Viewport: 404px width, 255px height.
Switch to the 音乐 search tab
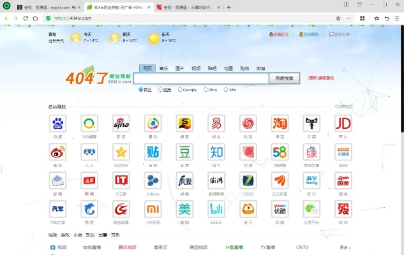[164, 68]
